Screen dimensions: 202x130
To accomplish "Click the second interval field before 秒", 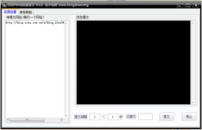I will point(113,117).
